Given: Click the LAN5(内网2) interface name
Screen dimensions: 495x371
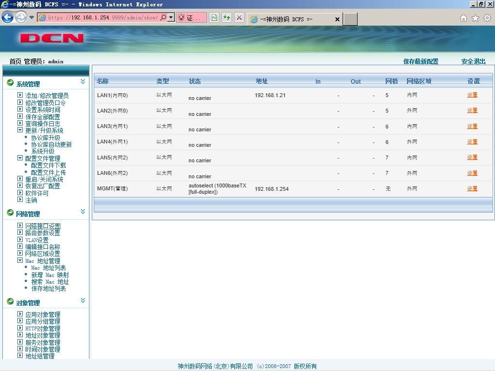Looking at the screenshot, I should point(112,157).
